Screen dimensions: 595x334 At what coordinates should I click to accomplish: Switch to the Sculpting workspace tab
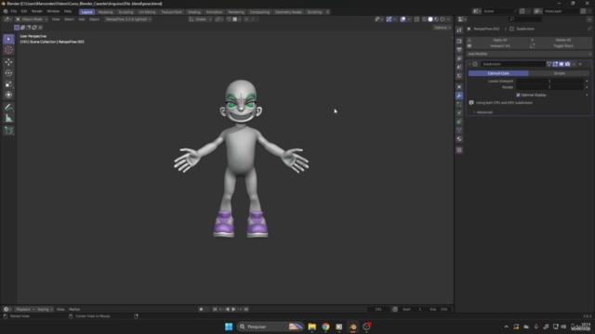click(x=126, y=12)
